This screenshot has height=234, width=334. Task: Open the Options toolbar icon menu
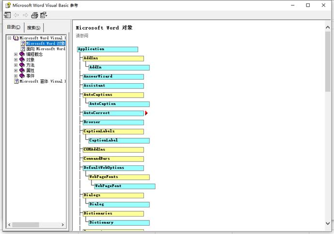(x=44, y=15)
